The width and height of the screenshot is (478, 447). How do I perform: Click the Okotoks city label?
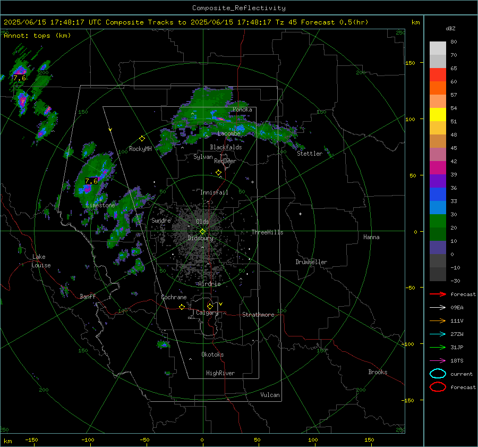pos(212,355)
